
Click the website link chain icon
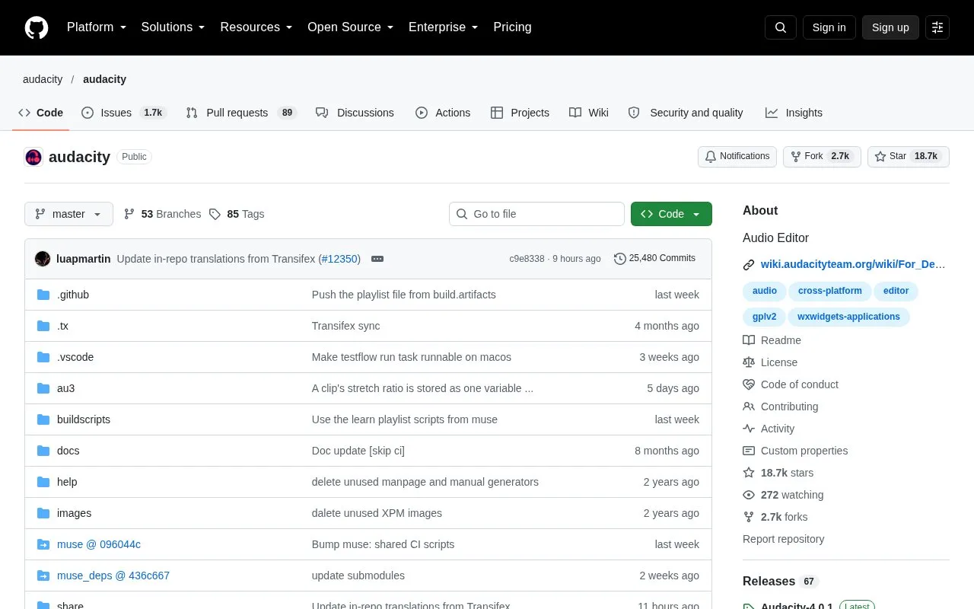[749, 265]
